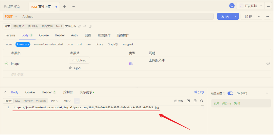Click the plus icon to add new tab
The width and height of the screenshot is (274, 135).
[x=64, y=6]
